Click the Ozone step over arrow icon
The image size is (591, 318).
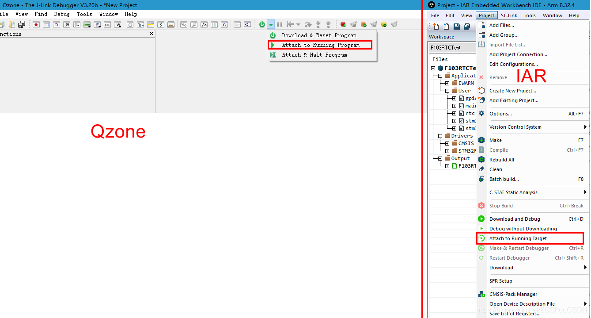point(308,24)
